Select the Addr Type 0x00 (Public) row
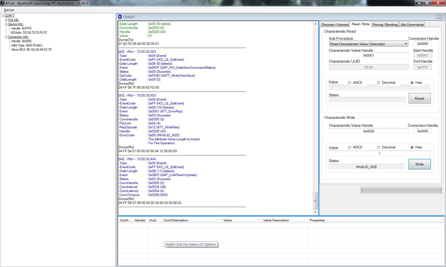Viewport: 446px width, 267px height. pos(27,45)
